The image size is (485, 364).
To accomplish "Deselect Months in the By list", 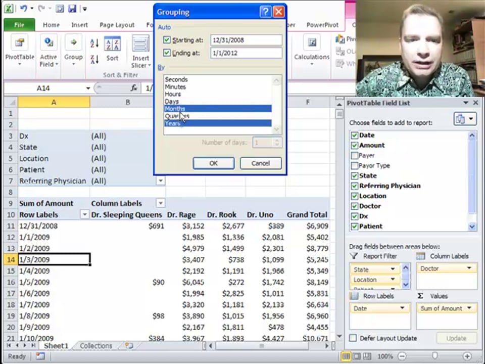I will pos(218,109).
